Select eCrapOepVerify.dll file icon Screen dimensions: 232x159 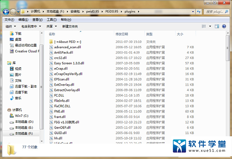tap(51, 74)
